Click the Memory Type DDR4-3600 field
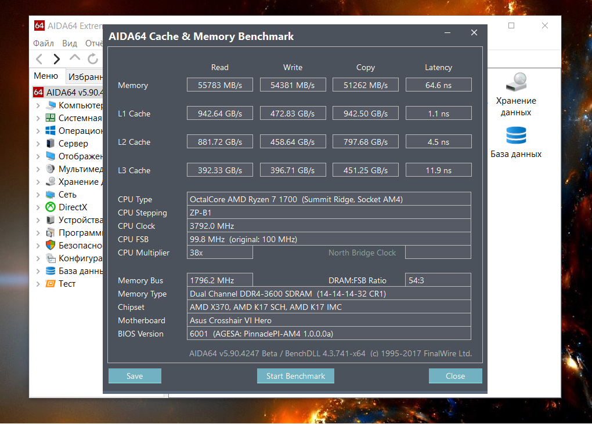Screen dimensions: 592x424 [329, 294]
